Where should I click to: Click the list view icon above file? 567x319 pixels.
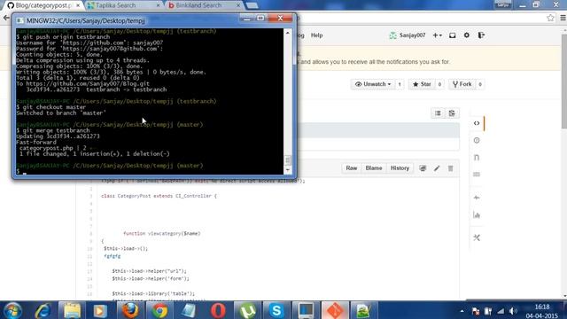[x=438, y=113]
